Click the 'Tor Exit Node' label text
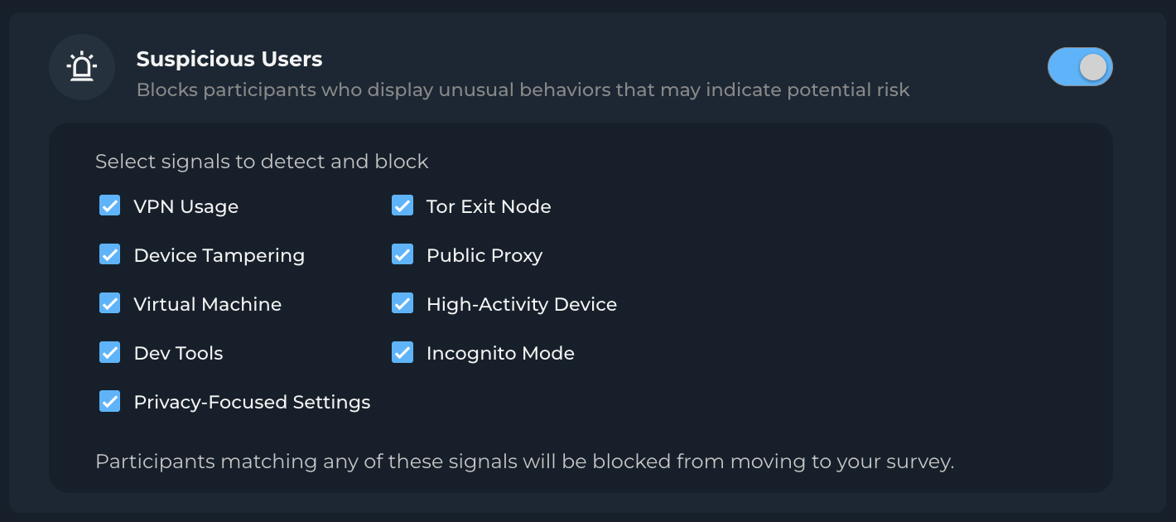1176x522 pixels. point(489,206)
